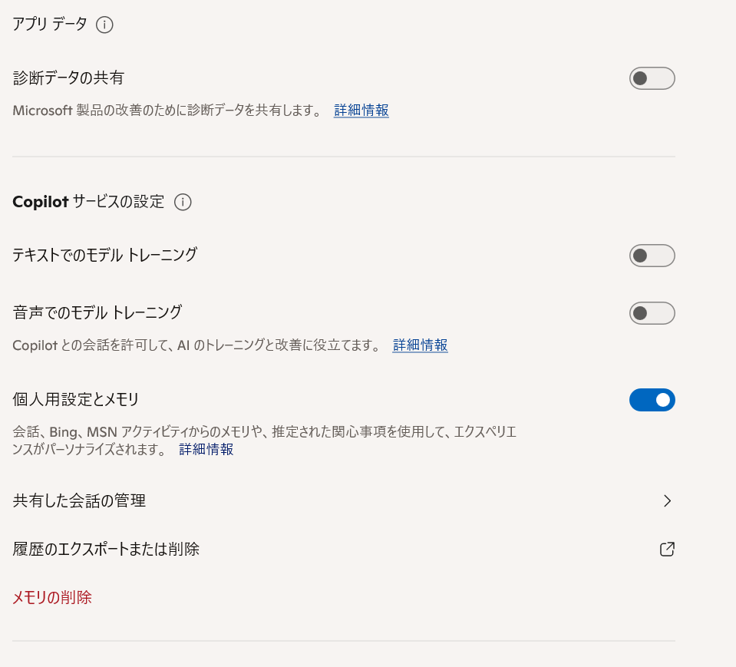Click the テキストでのモデル トレーニング label text
This screenshot has width=736, height=667.
pos(105,255)
